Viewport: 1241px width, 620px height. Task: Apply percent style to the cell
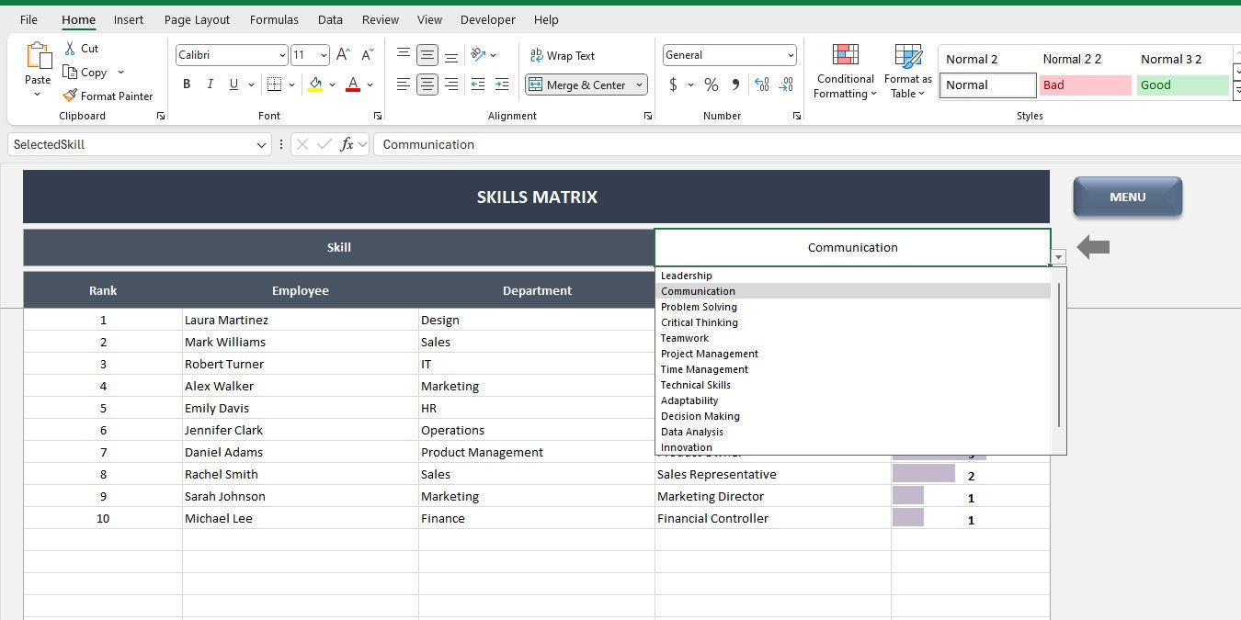(711, 85)
